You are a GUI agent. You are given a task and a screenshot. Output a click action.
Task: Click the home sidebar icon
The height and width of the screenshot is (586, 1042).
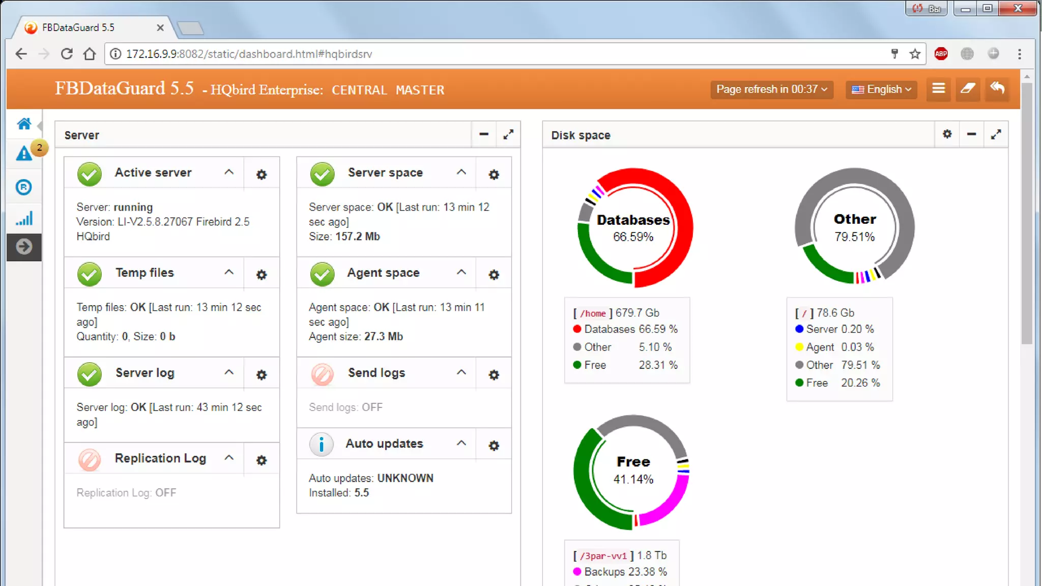[x=24, y=124]
